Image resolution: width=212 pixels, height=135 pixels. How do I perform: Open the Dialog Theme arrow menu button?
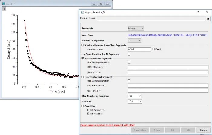point(208,19)
